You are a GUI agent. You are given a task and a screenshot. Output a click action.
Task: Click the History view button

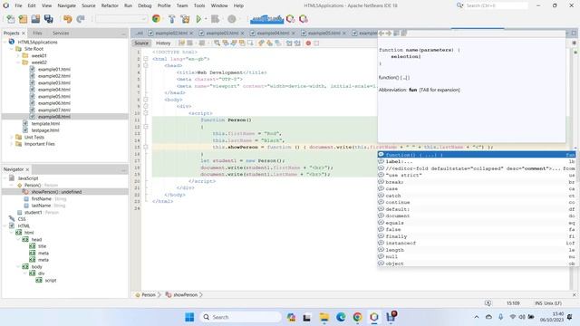pyautogui.click(x=163, y=43)
